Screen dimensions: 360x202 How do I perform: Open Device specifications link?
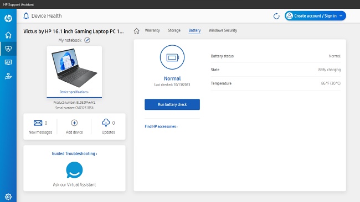click(74, 92)
